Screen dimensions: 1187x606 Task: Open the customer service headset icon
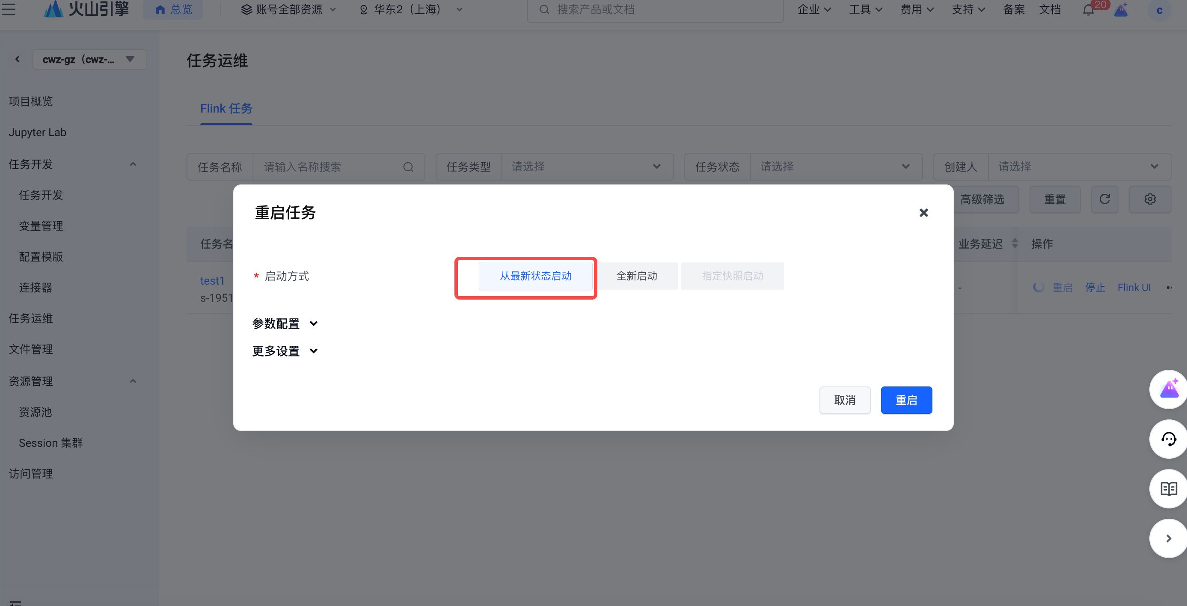pos(1168,439)
